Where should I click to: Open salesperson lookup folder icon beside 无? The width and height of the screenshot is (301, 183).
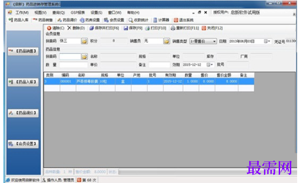tap(167, 41)
